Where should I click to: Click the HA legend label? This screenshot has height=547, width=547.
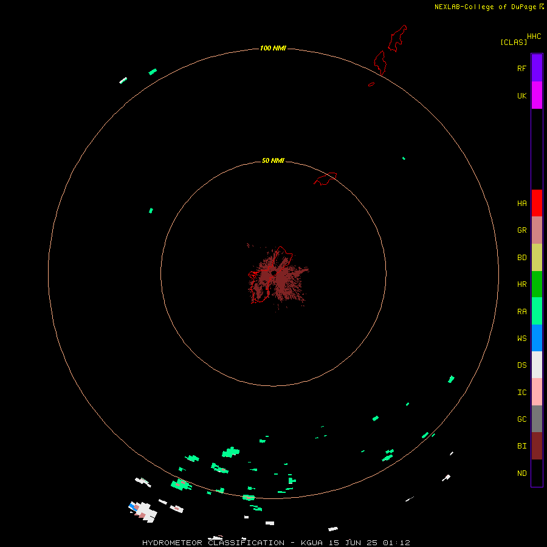[521, 204]
